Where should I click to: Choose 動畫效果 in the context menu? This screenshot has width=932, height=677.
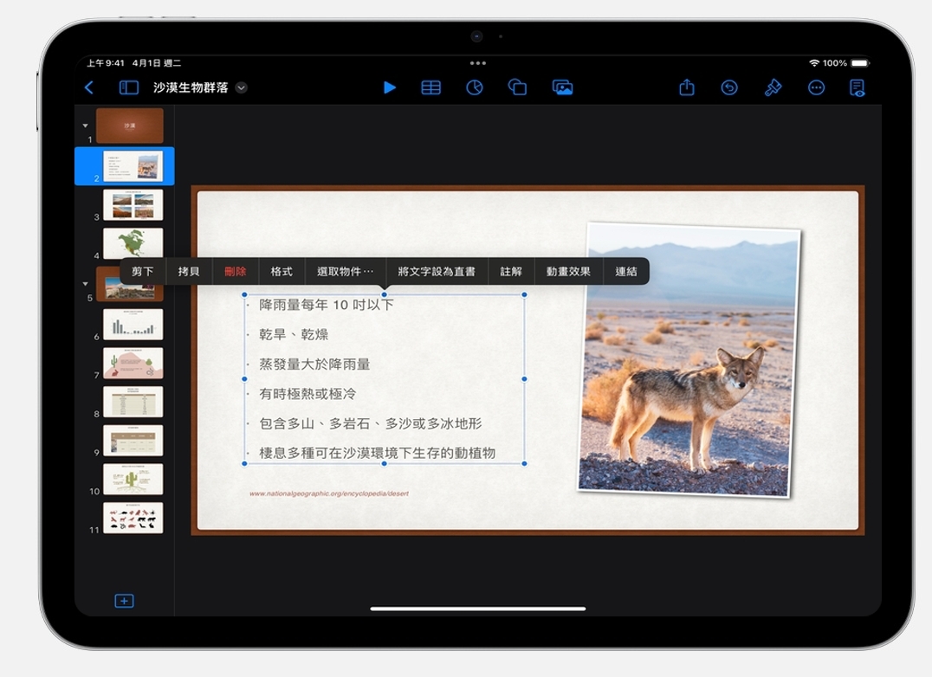(568, 271)
